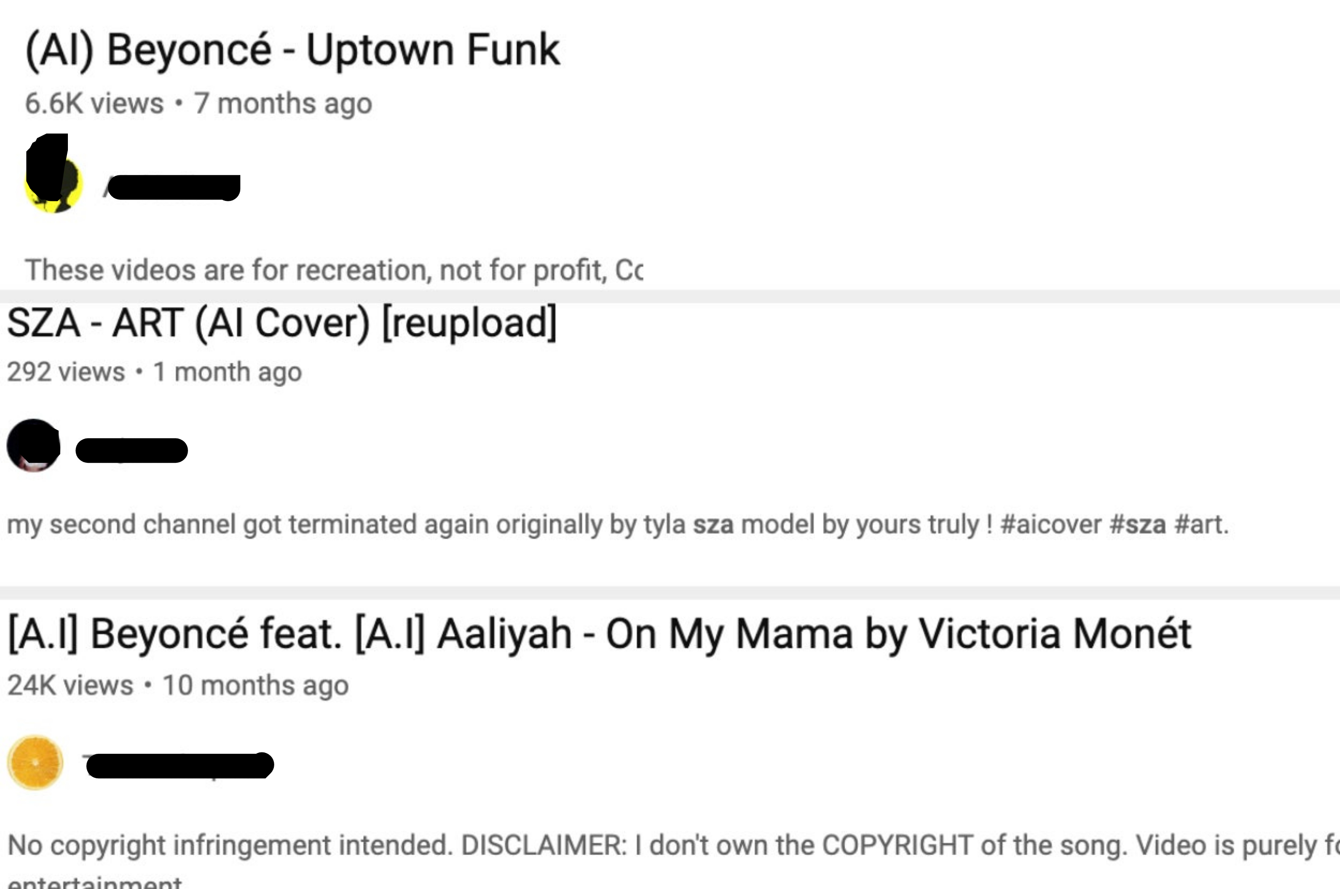Click the "6.6K views" count
The height and width of the screenshot is (889, 1340).
click(94, 104)
